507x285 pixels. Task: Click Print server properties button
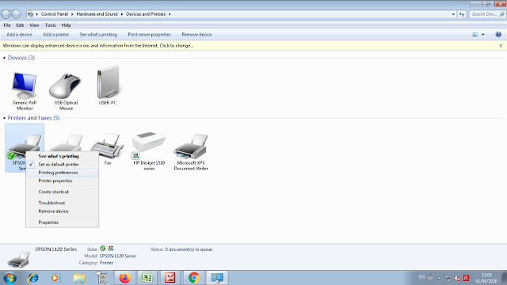pos(149,35)
